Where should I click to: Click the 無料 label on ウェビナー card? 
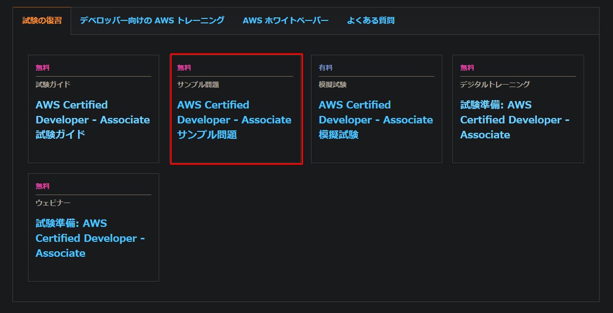coord(42,186)
